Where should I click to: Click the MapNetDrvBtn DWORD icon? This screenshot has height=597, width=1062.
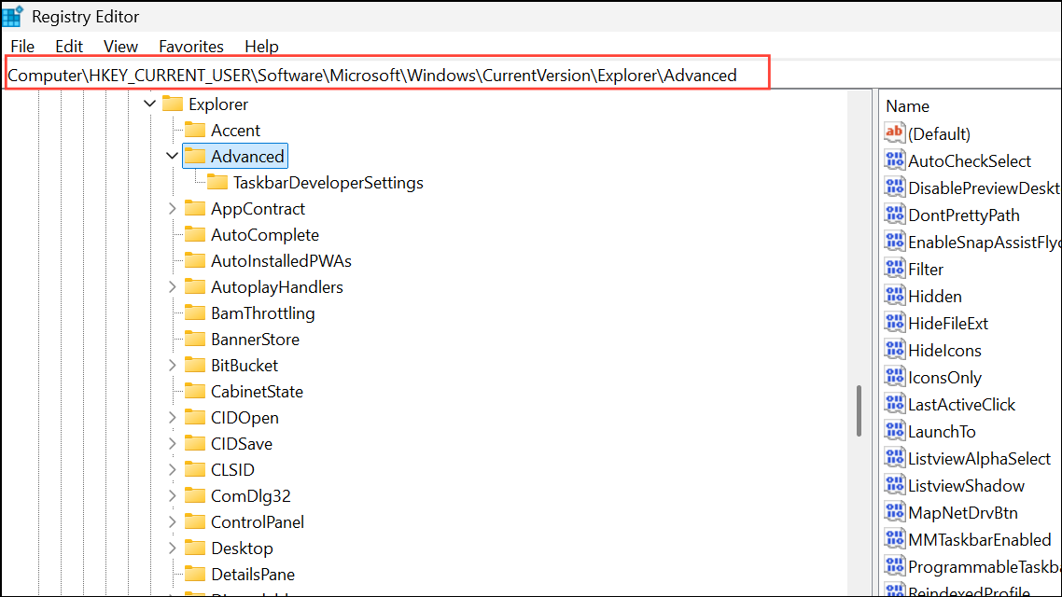click(894, 512)
